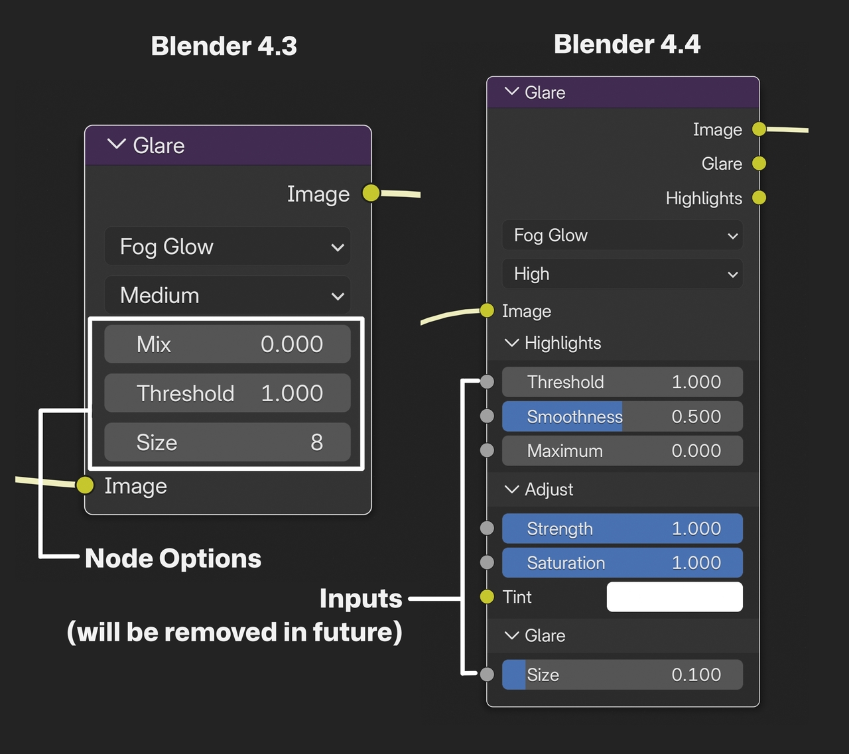Click the Tint input socket
Screen dimensions: 849x754
coord(487,597)
